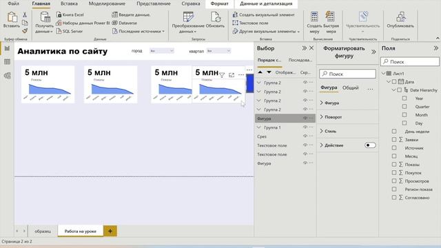Check the Заявки field checkbox
This screenshot has width=441, height=248.
[394, 139]
